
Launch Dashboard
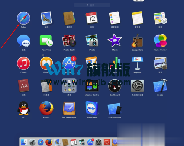tap(114, 86)
